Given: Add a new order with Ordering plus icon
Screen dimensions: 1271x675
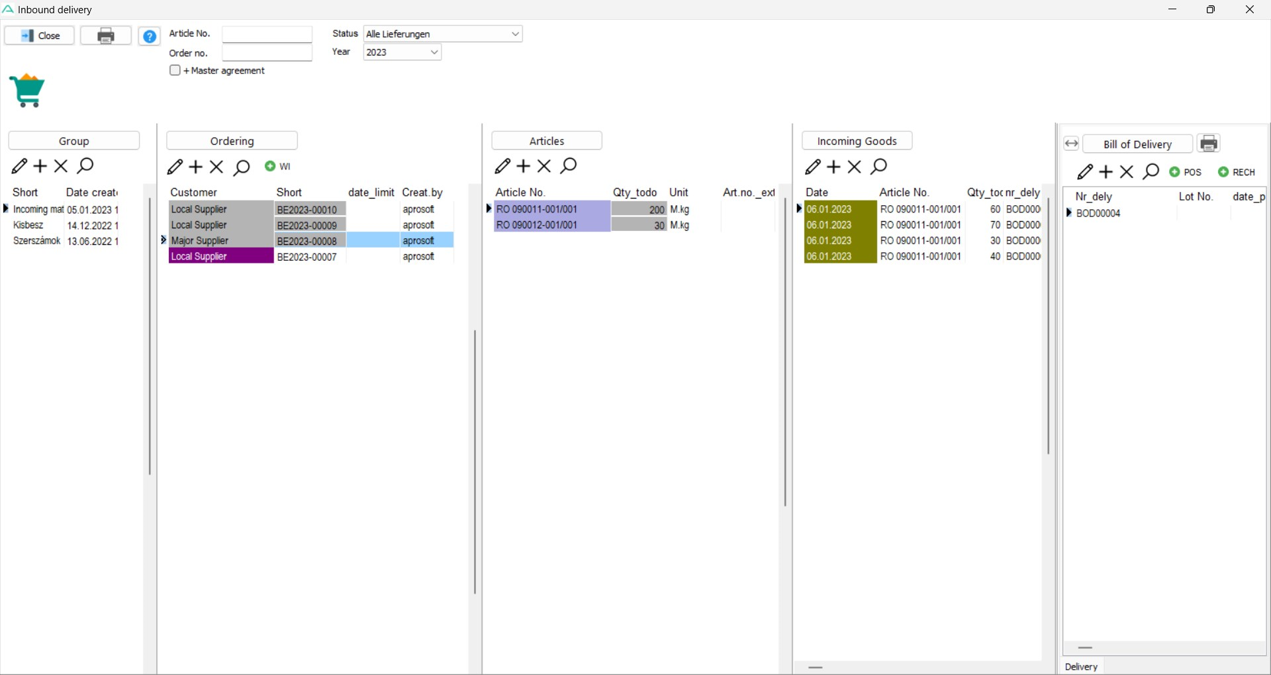Looking at the screenshot, I should pyautogui.click(x=195, y=167).
